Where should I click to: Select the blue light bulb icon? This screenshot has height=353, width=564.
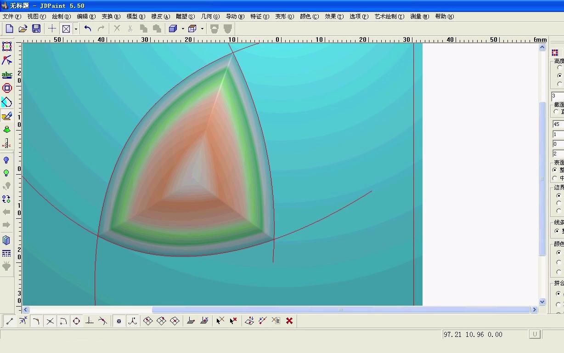pos(6,160)
